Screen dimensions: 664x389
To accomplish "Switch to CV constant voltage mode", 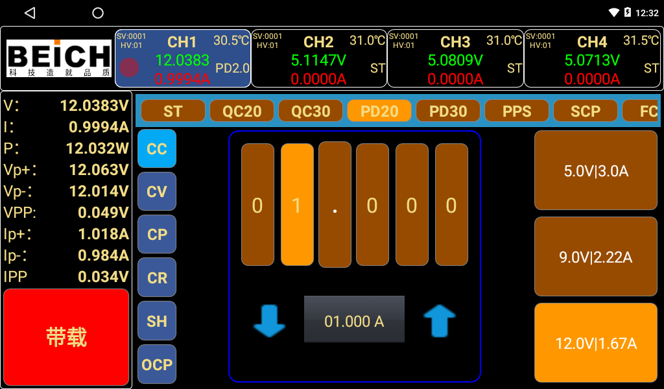I will tap(157, 191).
